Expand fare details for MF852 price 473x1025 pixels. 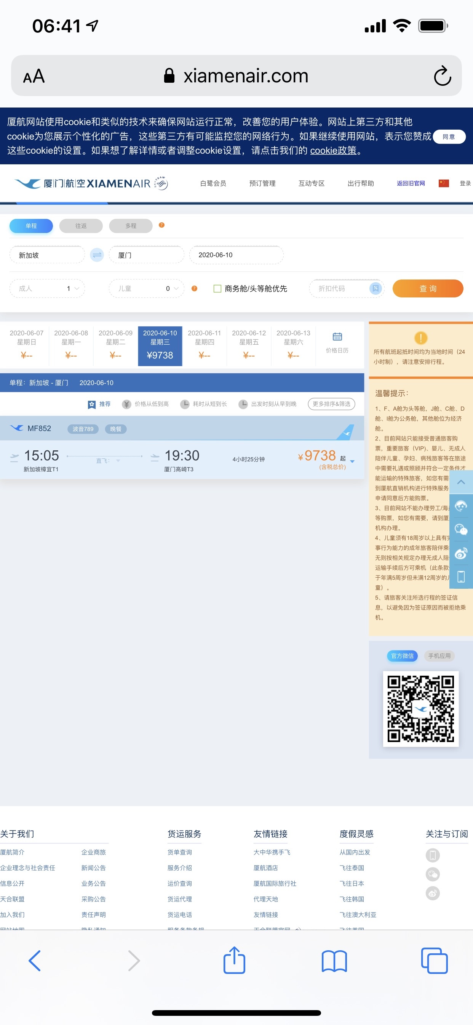[352, 461]
